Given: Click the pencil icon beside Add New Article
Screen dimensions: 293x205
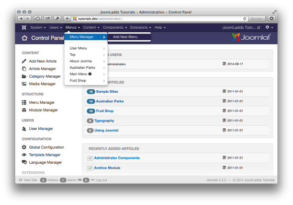Looking at the screenshot, I should point(24,61).
